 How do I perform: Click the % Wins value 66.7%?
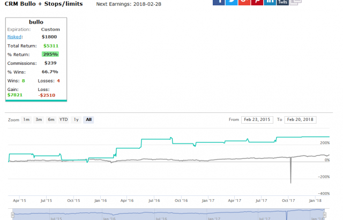50,72
